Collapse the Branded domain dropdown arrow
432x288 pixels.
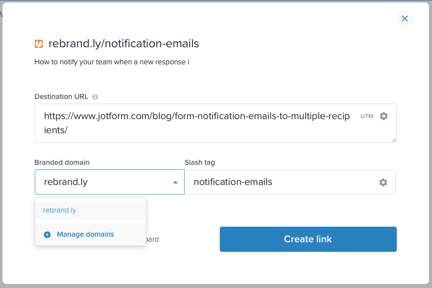click(175, 182)
